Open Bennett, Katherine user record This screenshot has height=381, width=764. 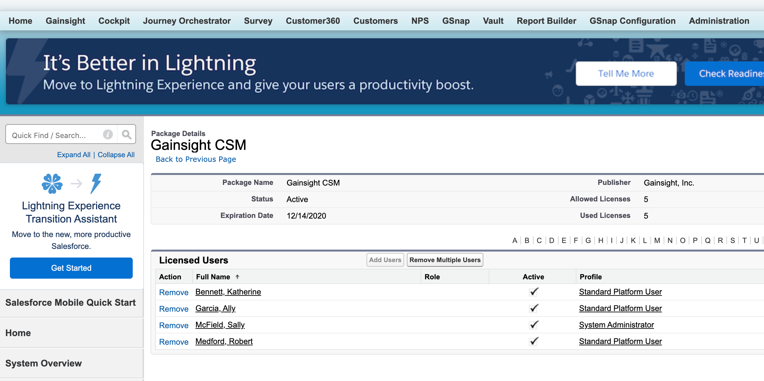click(228, 292)
